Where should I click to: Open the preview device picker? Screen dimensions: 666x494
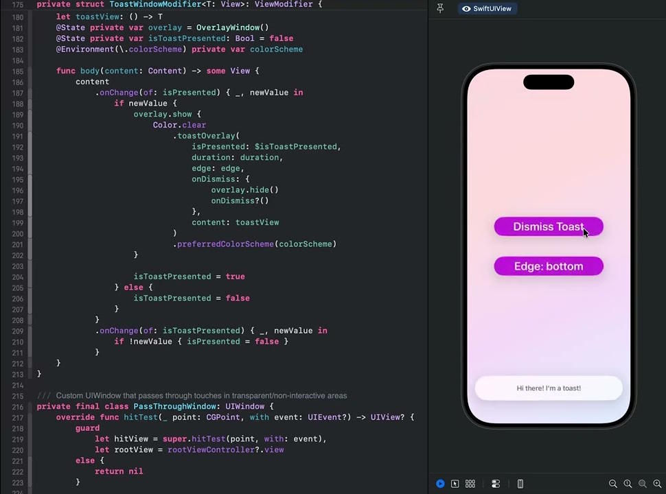tap(520, 484)
